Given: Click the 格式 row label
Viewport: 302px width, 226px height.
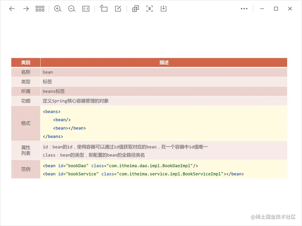Looking at the screenshot, I should point(26,123).
